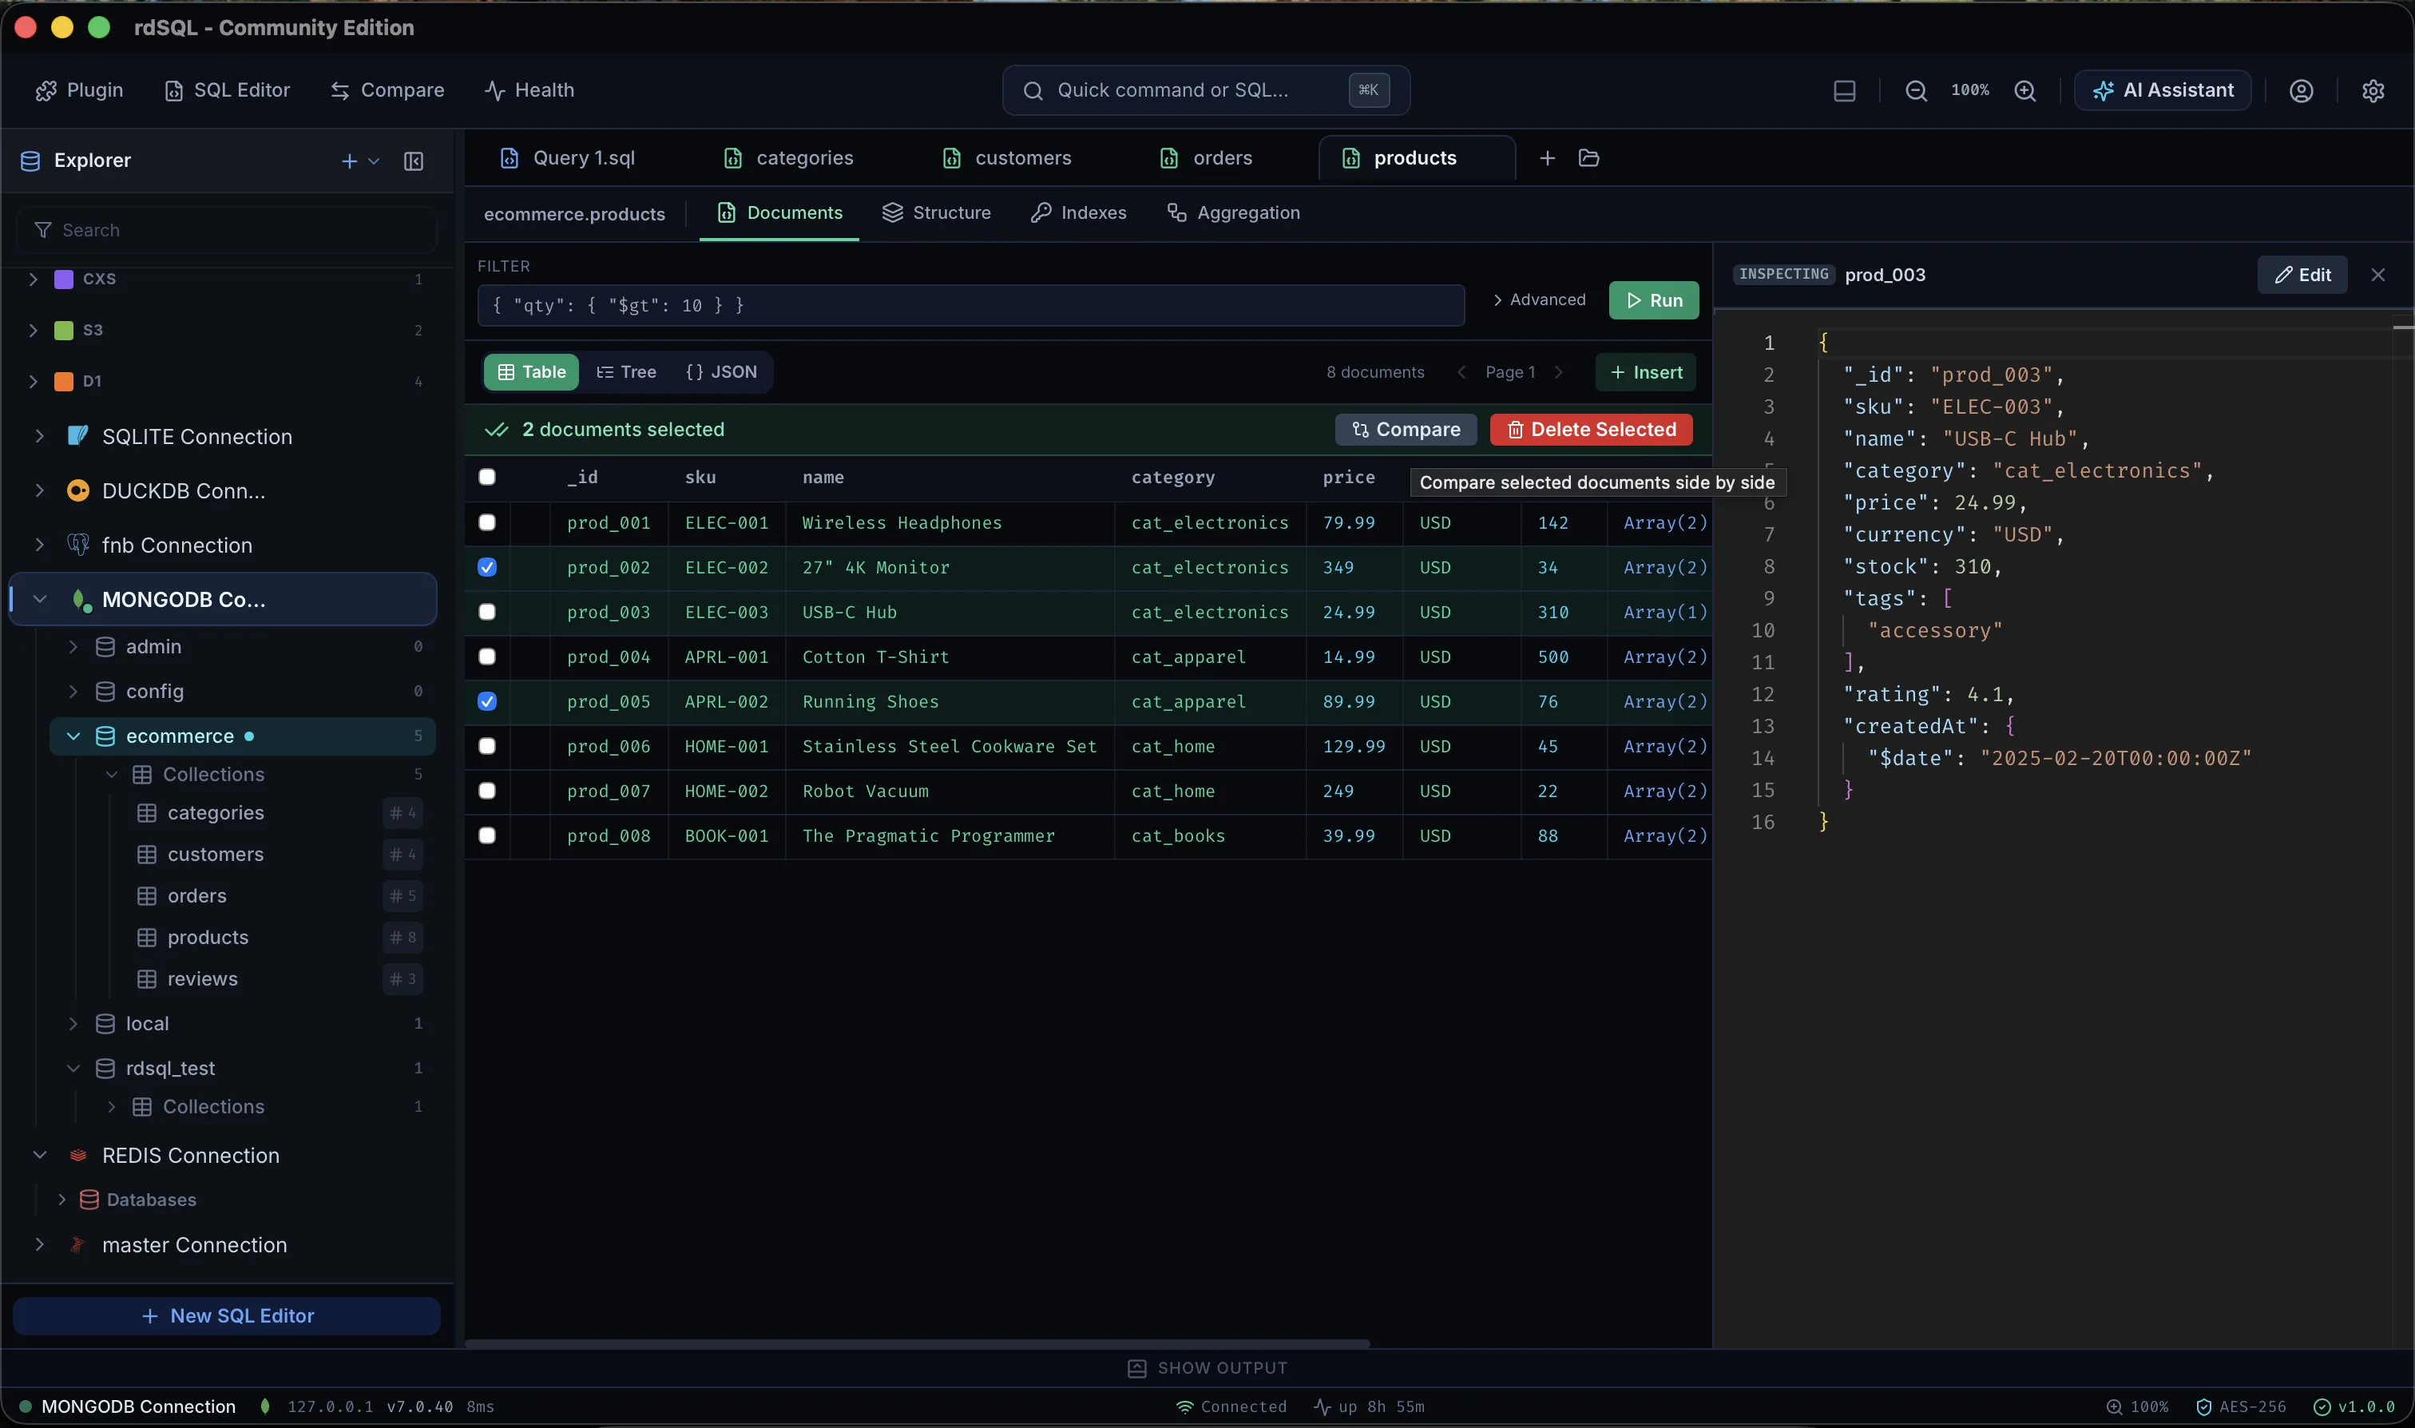Viewport: 2415px width, 1428px height.
Task: Expand the D1 connection
Action: pyautogui.click(x=34, y=381)
